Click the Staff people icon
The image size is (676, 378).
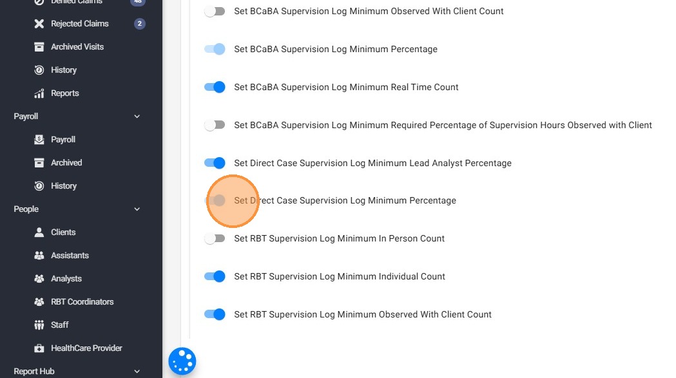[x=39, y=325]
